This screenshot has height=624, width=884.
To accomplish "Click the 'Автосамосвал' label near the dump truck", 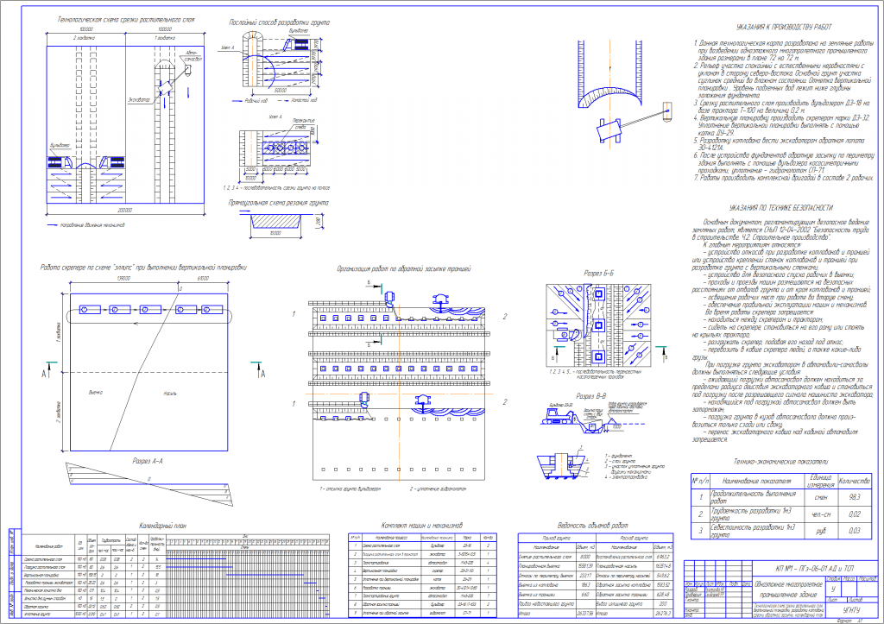I will [x=193, y=56].
